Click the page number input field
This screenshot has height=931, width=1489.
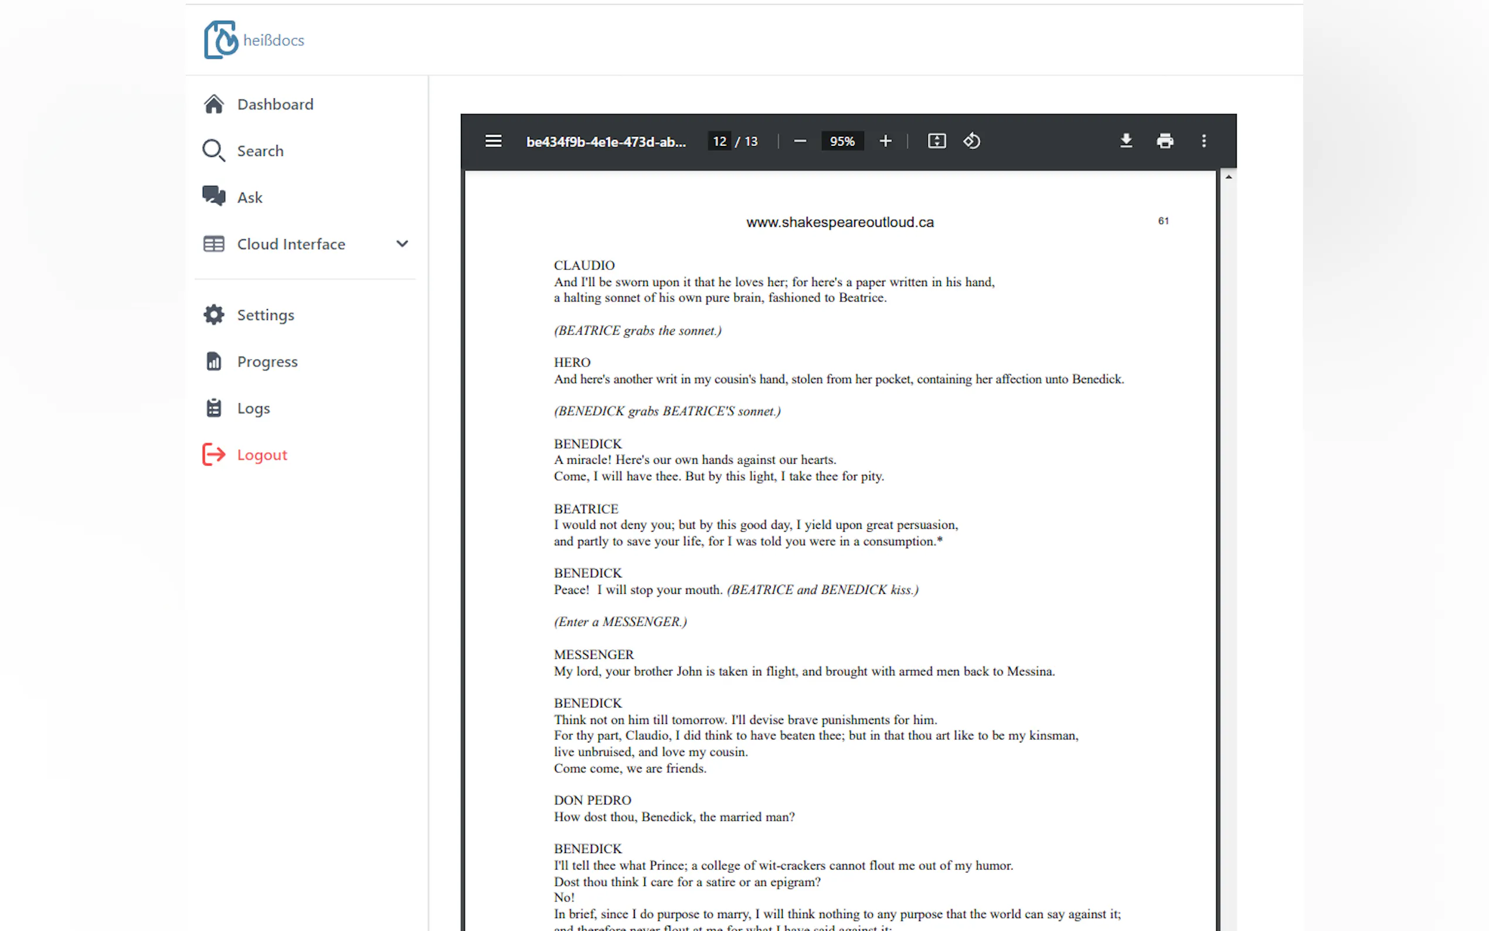tap(719, 141)
